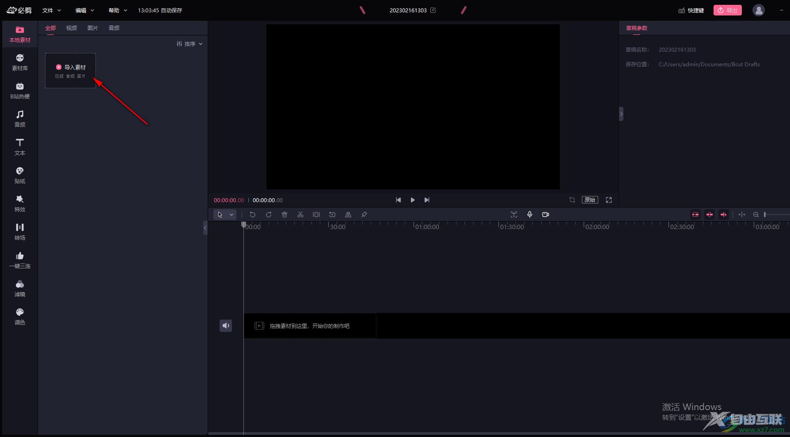
Task: Open the 音频 audio panel in sidebar
Action: 20,119
